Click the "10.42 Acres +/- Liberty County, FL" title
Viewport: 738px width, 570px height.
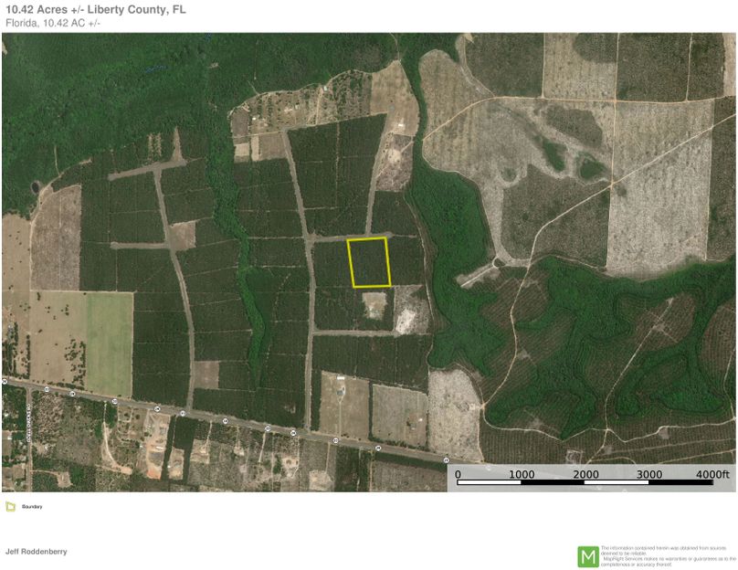tap(97, 12)
